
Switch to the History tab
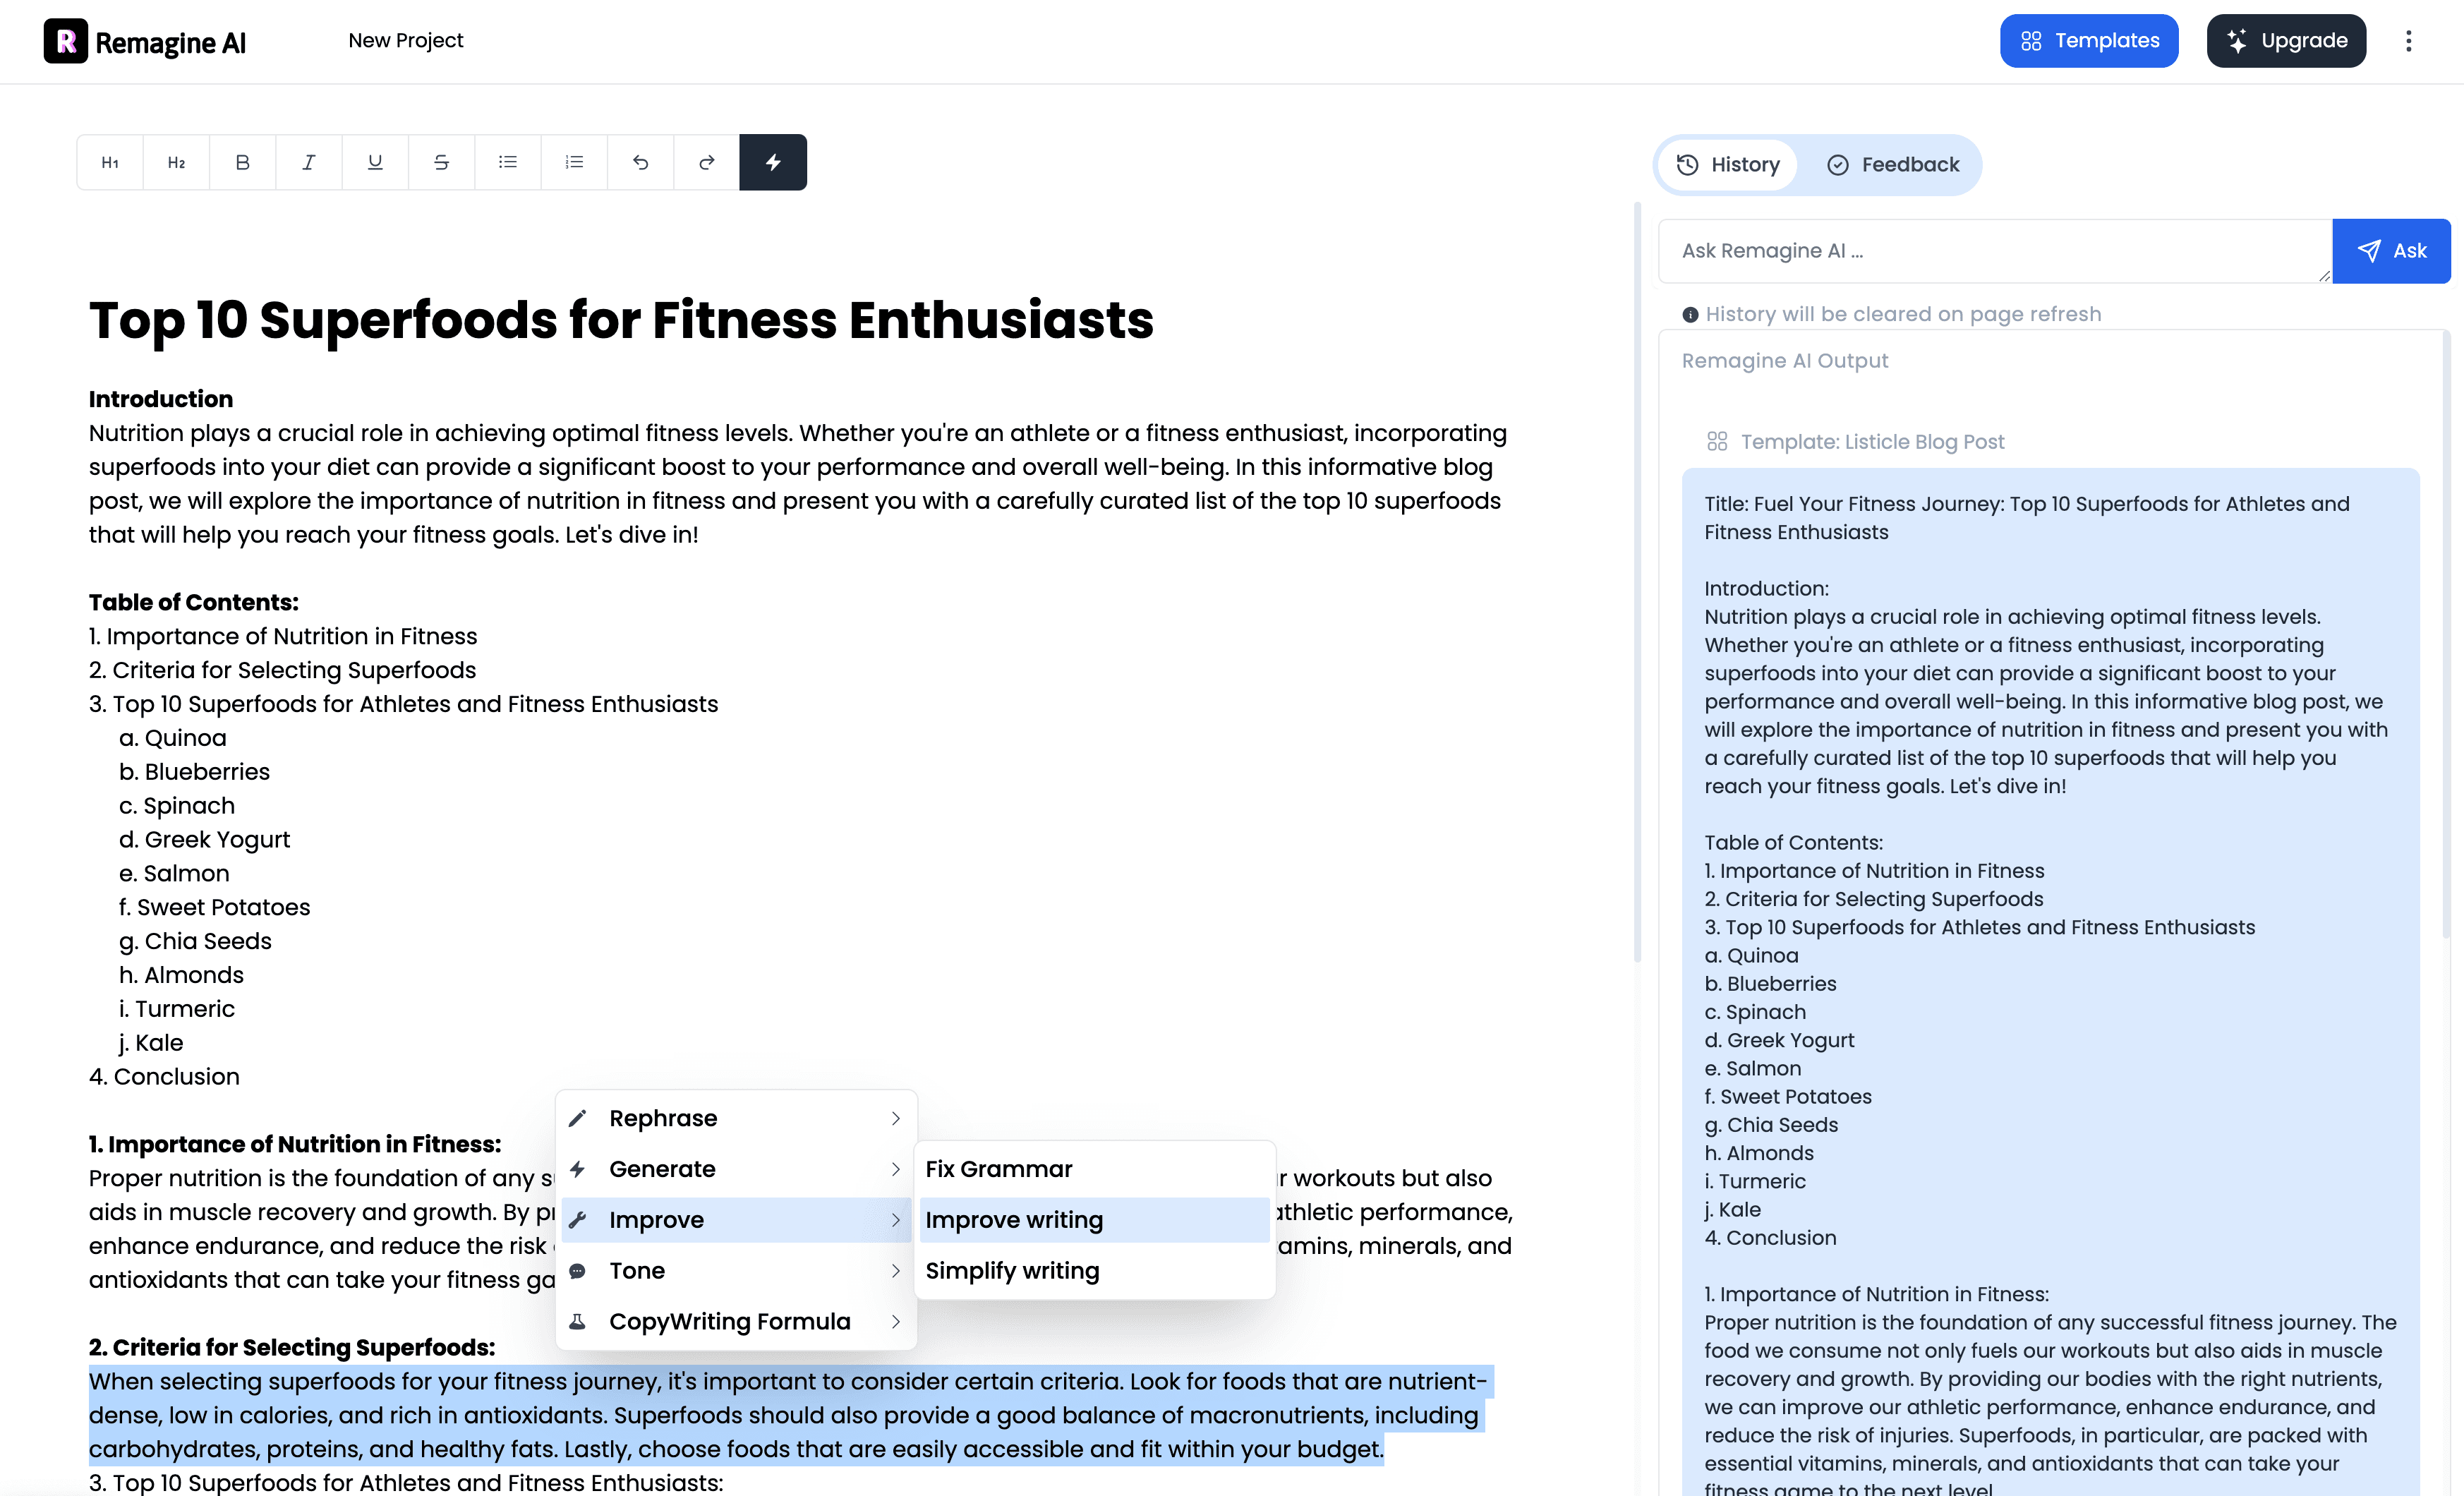pos(1728,165)
